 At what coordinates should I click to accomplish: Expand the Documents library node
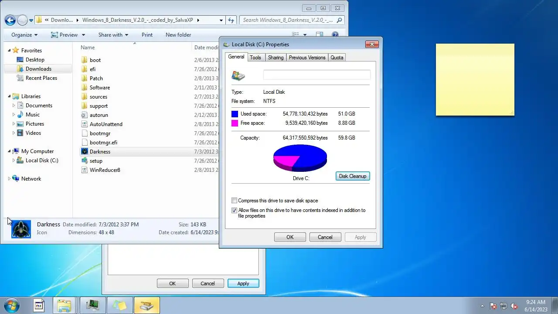point(14,106)
